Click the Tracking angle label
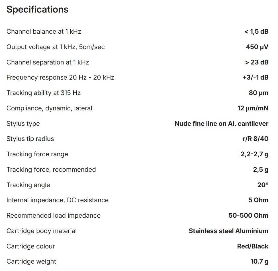 click(28, 185)
